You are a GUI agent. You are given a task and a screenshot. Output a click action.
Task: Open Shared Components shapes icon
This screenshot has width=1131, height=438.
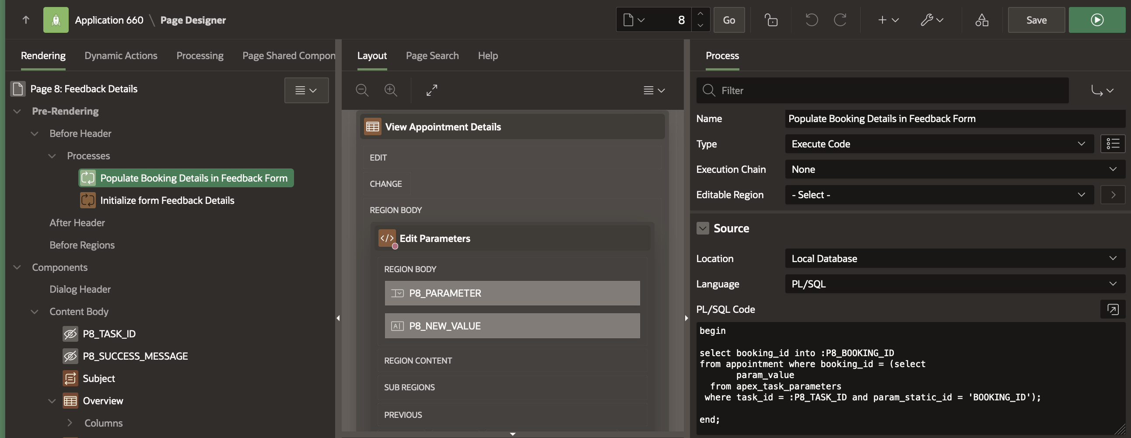pyautogui.click(x=982, y=20)
